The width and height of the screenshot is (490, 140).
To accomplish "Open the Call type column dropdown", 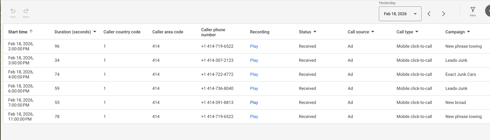I will pyautogui.click(x=417, y=32).
